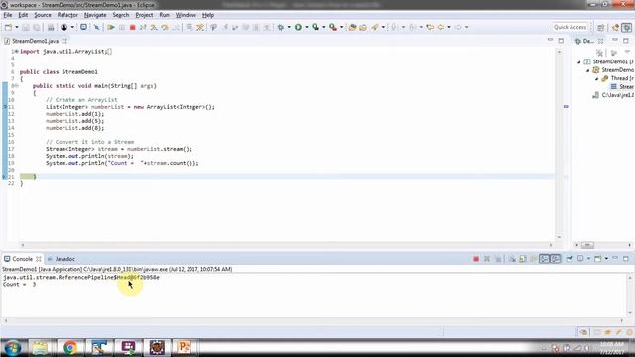635x357 pixels.
Task: Open the Source menu
Action: click(x=43, y=15)
